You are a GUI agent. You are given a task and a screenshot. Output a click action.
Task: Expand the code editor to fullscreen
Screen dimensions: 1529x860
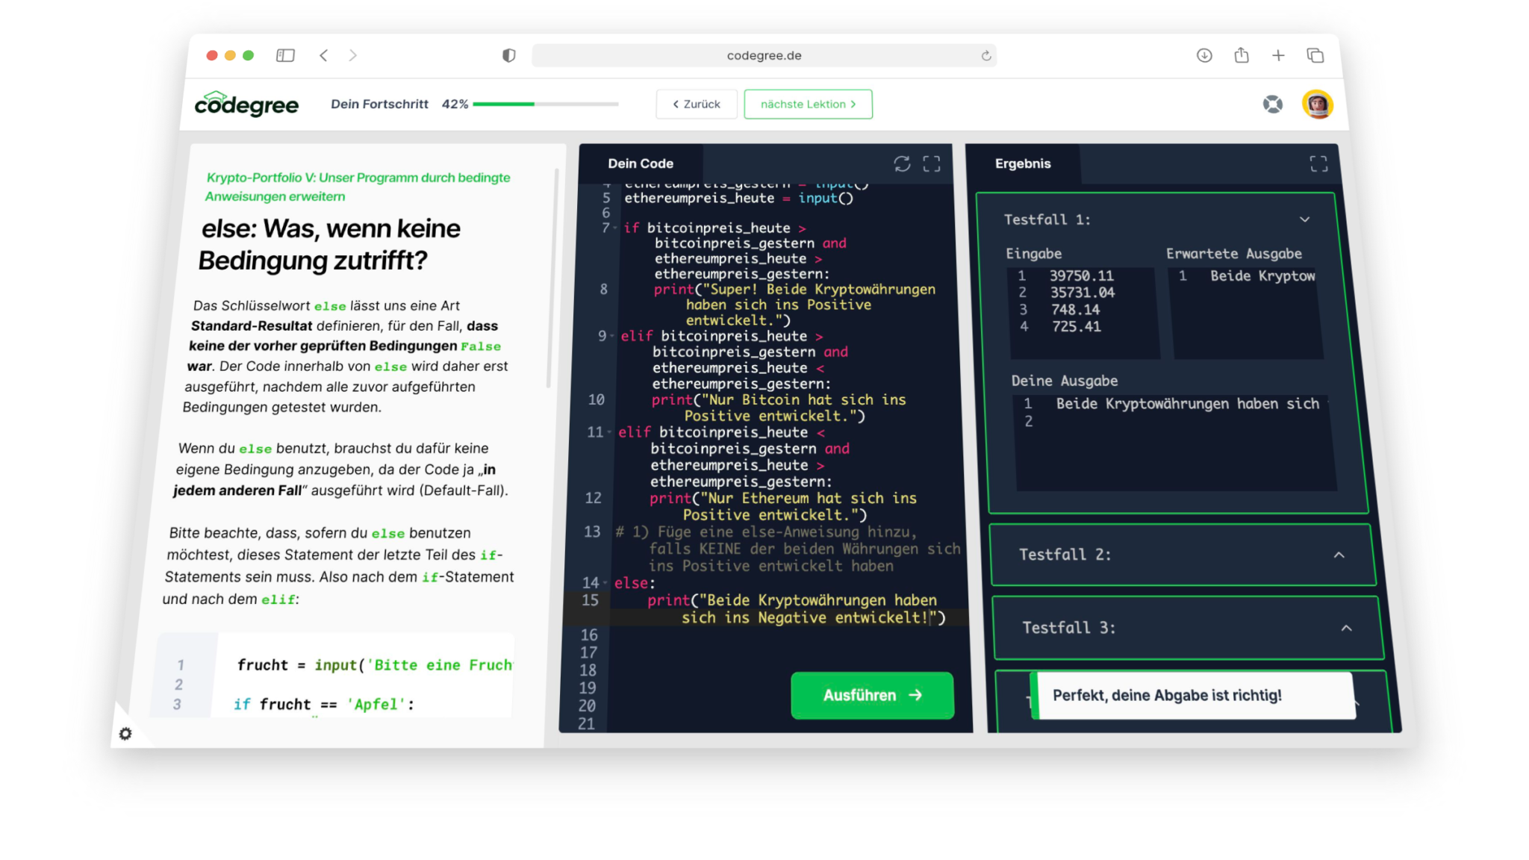[x=932, y=163]
